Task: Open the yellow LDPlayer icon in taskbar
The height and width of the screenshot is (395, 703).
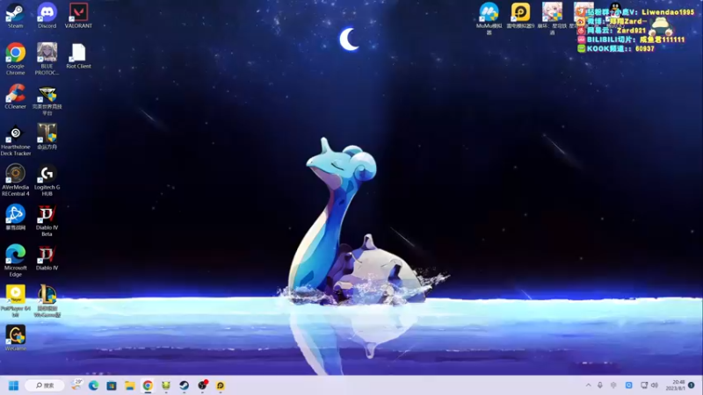Action: coord(221,385)
